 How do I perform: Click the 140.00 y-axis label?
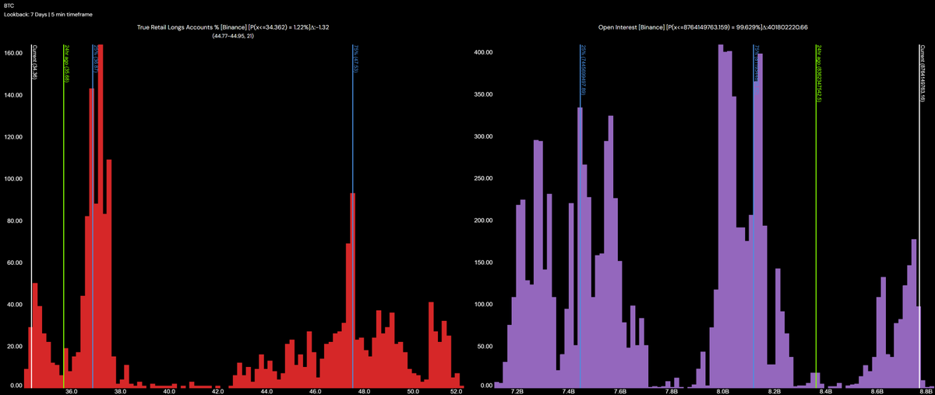[12, 95]
